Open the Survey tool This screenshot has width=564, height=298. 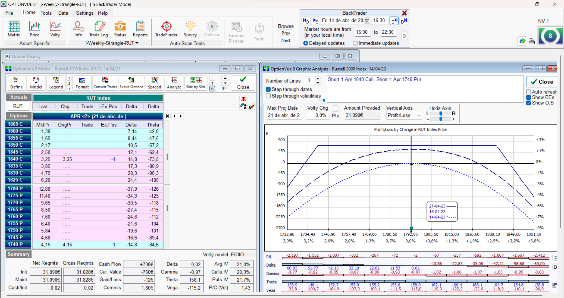pos(190,29)
